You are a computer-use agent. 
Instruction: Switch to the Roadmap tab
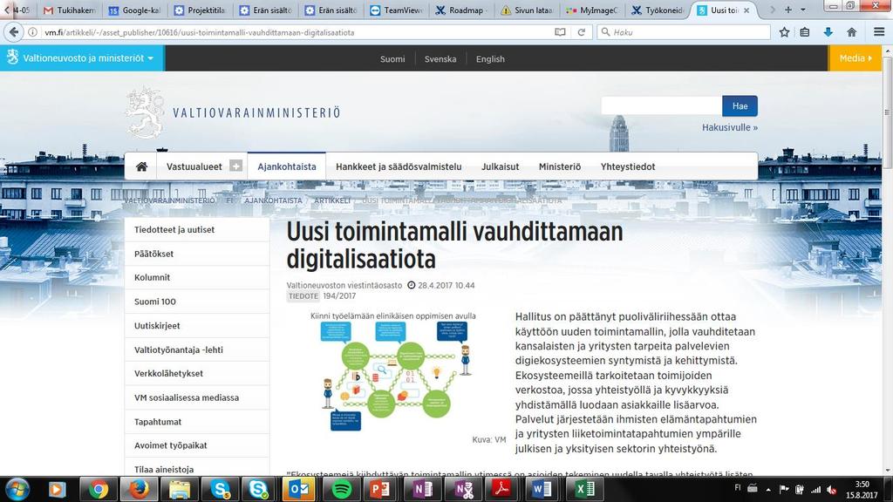462,10
